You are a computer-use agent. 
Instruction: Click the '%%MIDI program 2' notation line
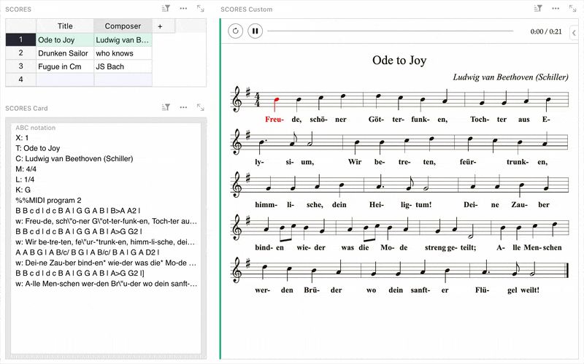pos(48,201)
